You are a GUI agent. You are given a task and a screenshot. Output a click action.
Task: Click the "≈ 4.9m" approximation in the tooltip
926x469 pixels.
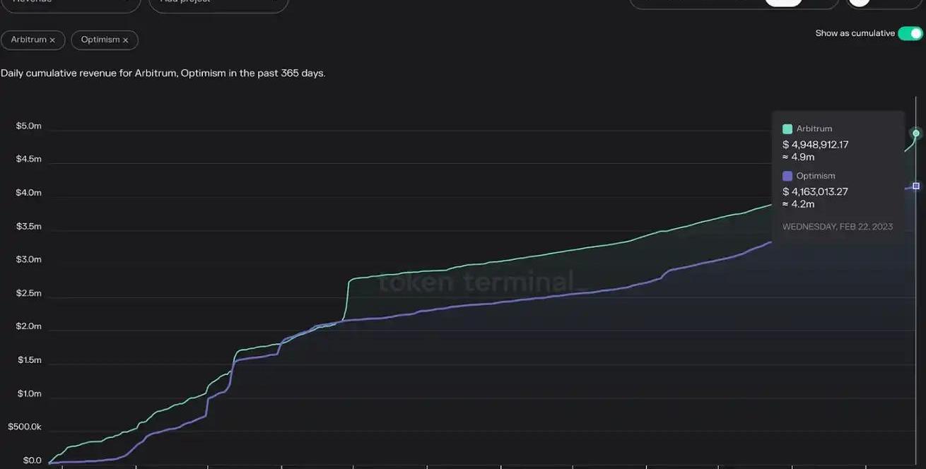point(799,157)
